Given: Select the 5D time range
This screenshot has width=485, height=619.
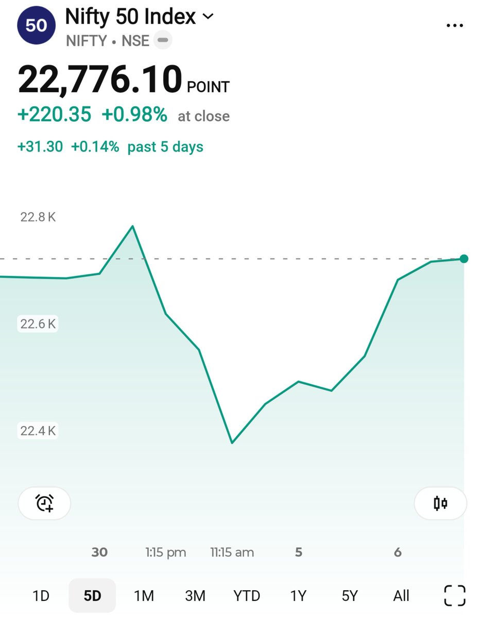Looking at the screenshot, I should point(92,596).
